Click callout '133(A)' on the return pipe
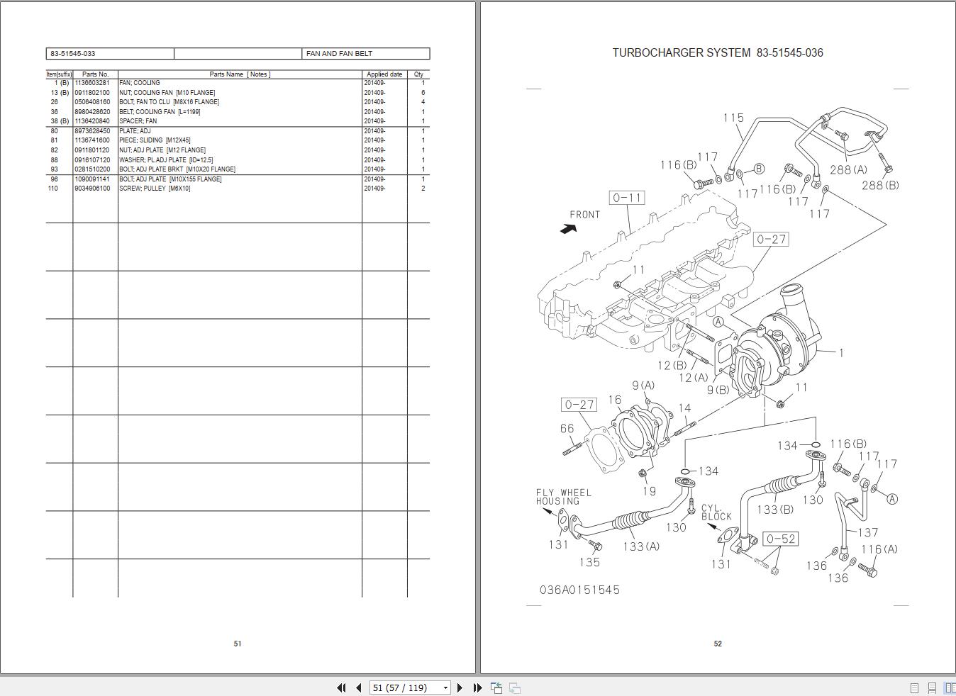The height and width of the screenshot is (696, 956). tap(641, 546)
